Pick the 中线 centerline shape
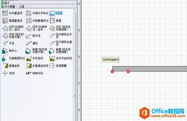The width and height of the screenshot is (187, 121). [x=8, y=73]
